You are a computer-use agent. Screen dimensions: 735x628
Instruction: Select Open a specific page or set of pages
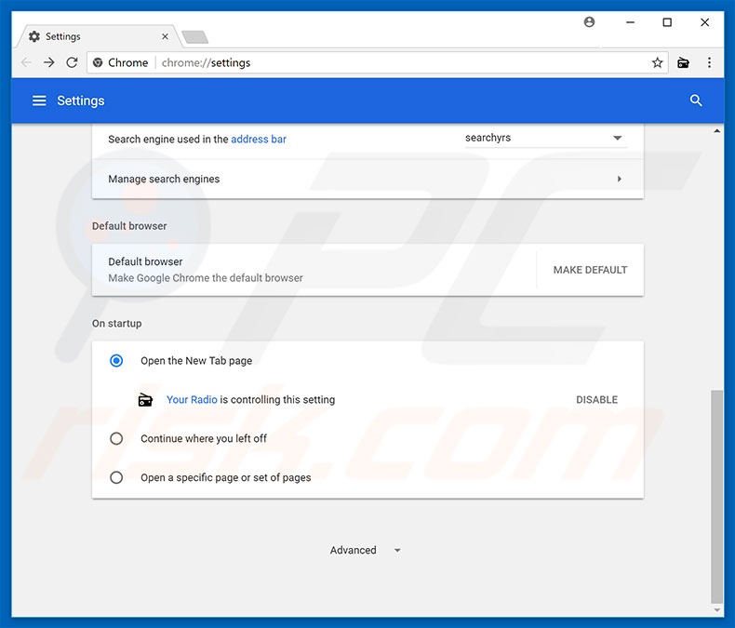click(x=116, y=477)
